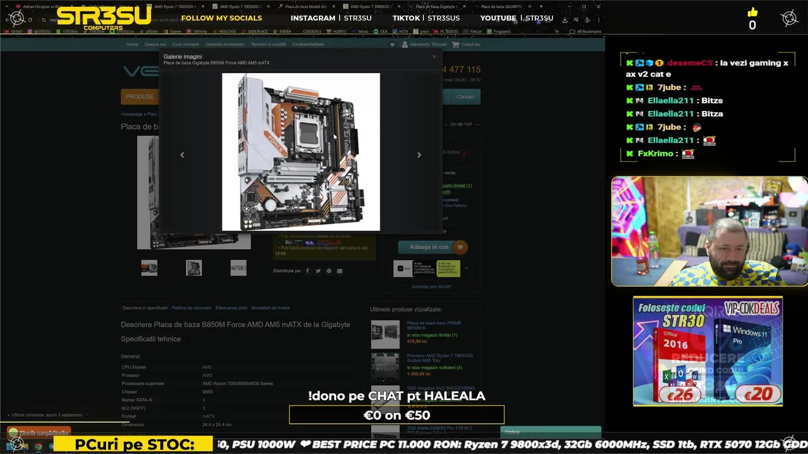Open Cosul tau shopping cart
This screenshot has width=808, height=454.
pos(466,45)
